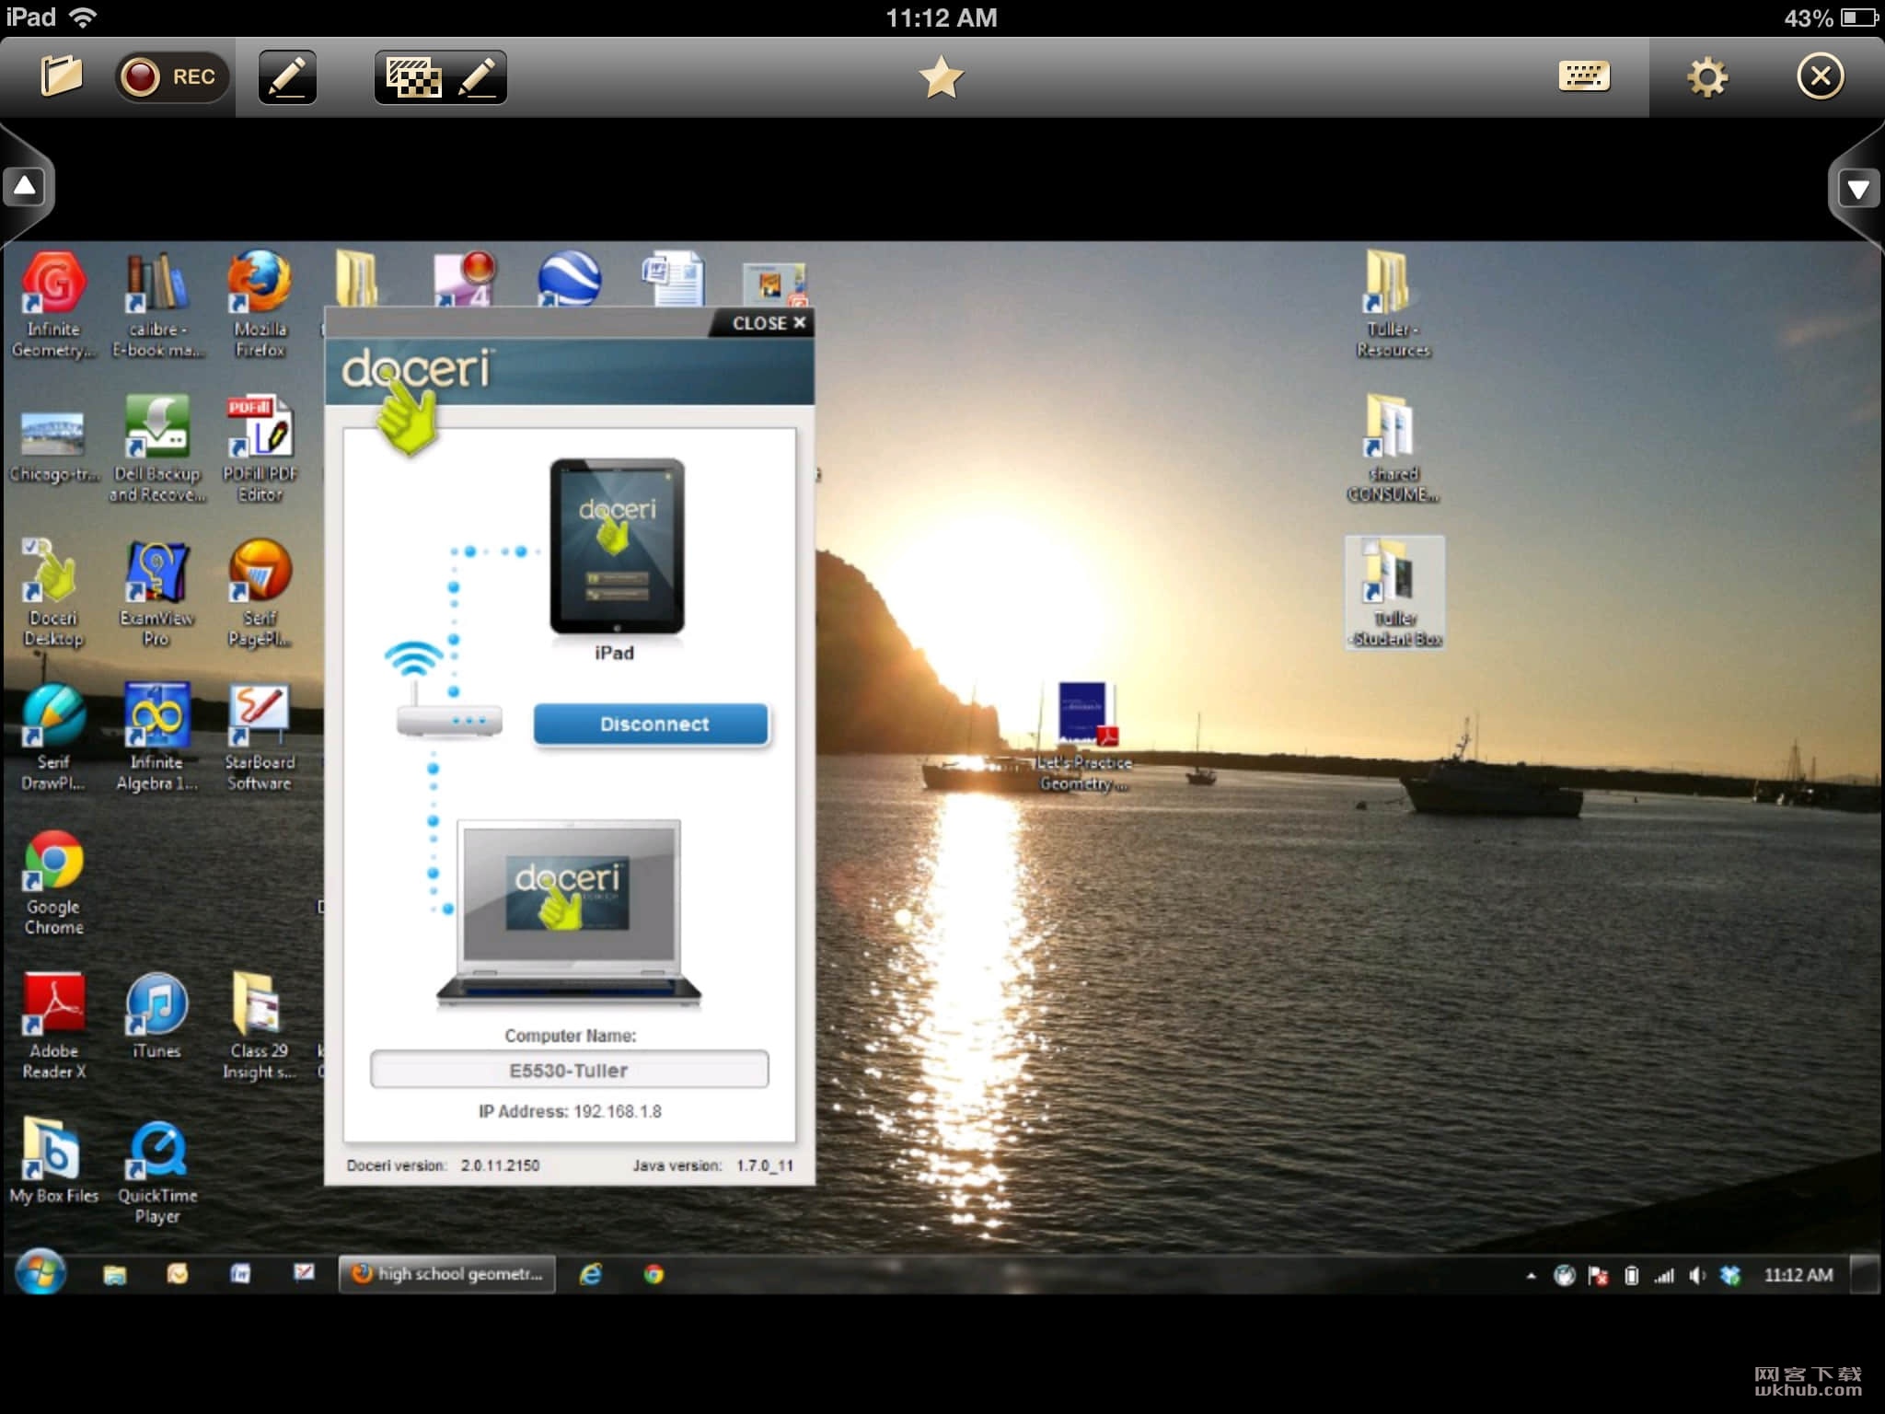
Task: Open Infinite Geometry desktop shortcut
Action: pyautogui.click(x=53, y=306)
